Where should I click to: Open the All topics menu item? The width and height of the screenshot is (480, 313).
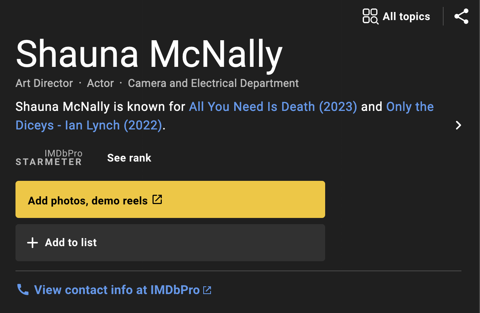[x=406, y=16]
